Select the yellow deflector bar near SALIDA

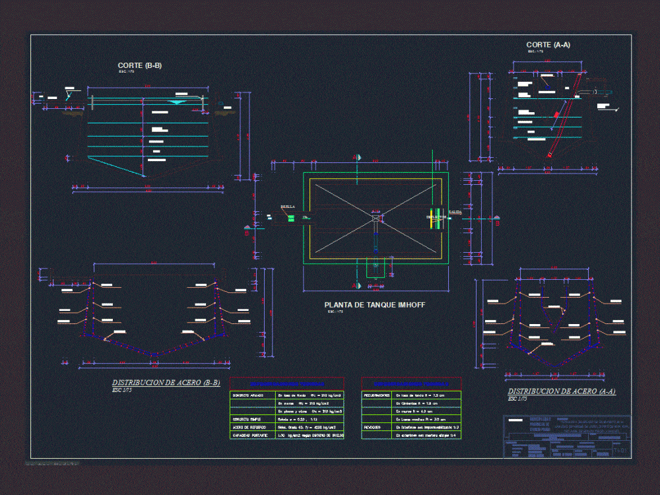click(x=432, y=218)
